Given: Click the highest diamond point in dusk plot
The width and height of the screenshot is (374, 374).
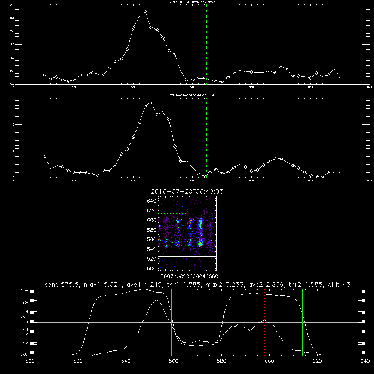Looking at the screenshot, I should 151,102.
